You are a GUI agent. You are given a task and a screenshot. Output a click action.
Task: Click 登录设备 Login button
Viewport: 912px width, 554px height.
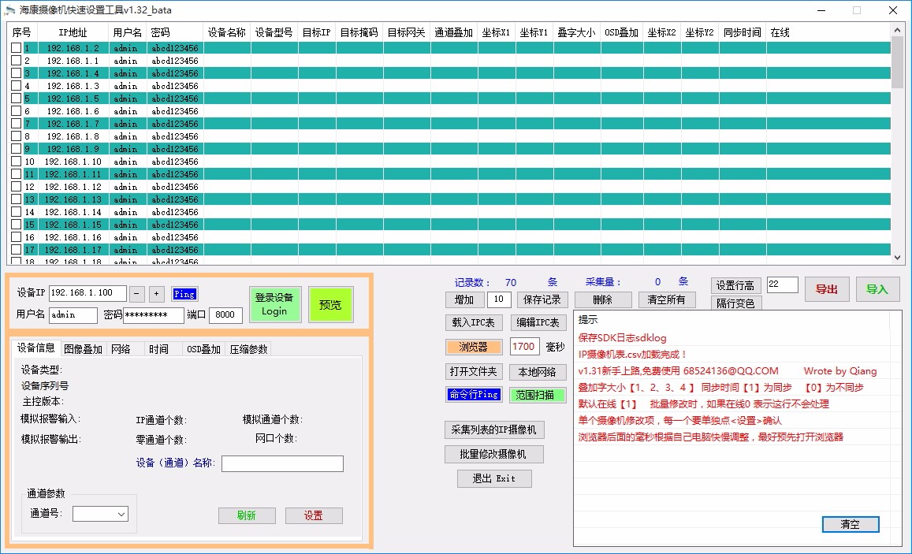tap(274, 304)
